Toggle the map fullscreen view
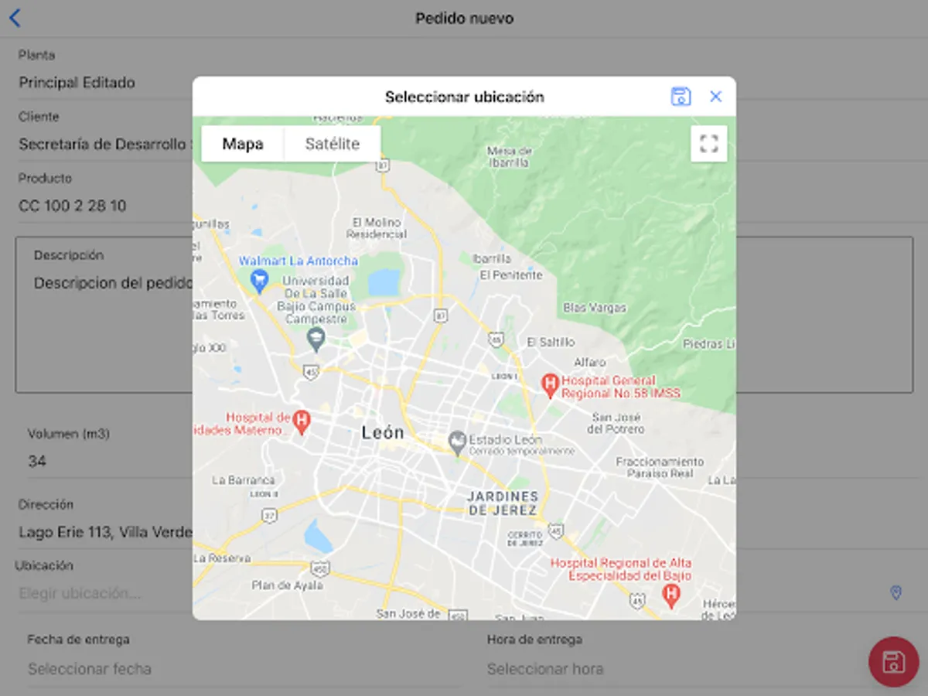928x696 pixels. (x=708, y=144)
